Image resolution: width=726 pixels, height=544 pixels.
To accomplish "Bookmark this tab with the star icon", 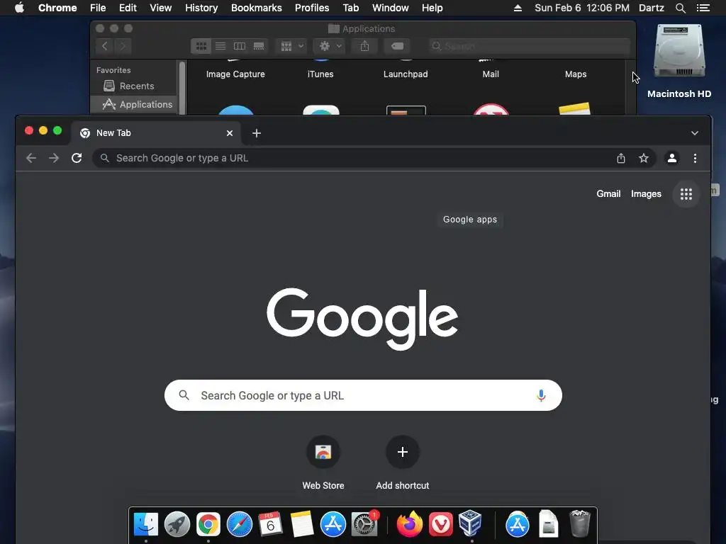I will tap(644, 158).
